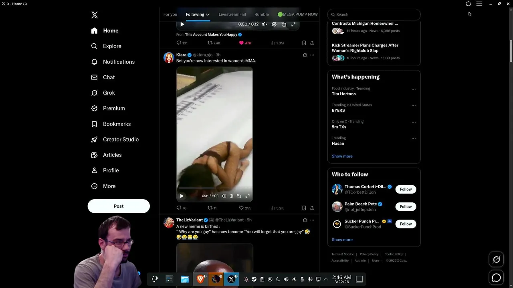The height and width of the screenshot is (288, 513).
Task: Fullscreen Klara's video
Action: 247,196
